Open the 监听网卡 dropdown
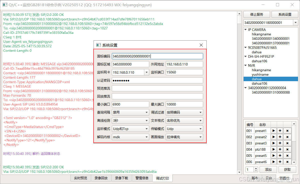Screen dimensions: 300x184 tap(147, 72)
